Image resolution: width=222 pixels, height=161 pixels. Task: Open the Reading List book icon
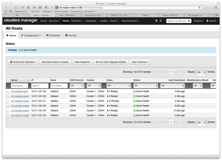(x=6, y=11)
